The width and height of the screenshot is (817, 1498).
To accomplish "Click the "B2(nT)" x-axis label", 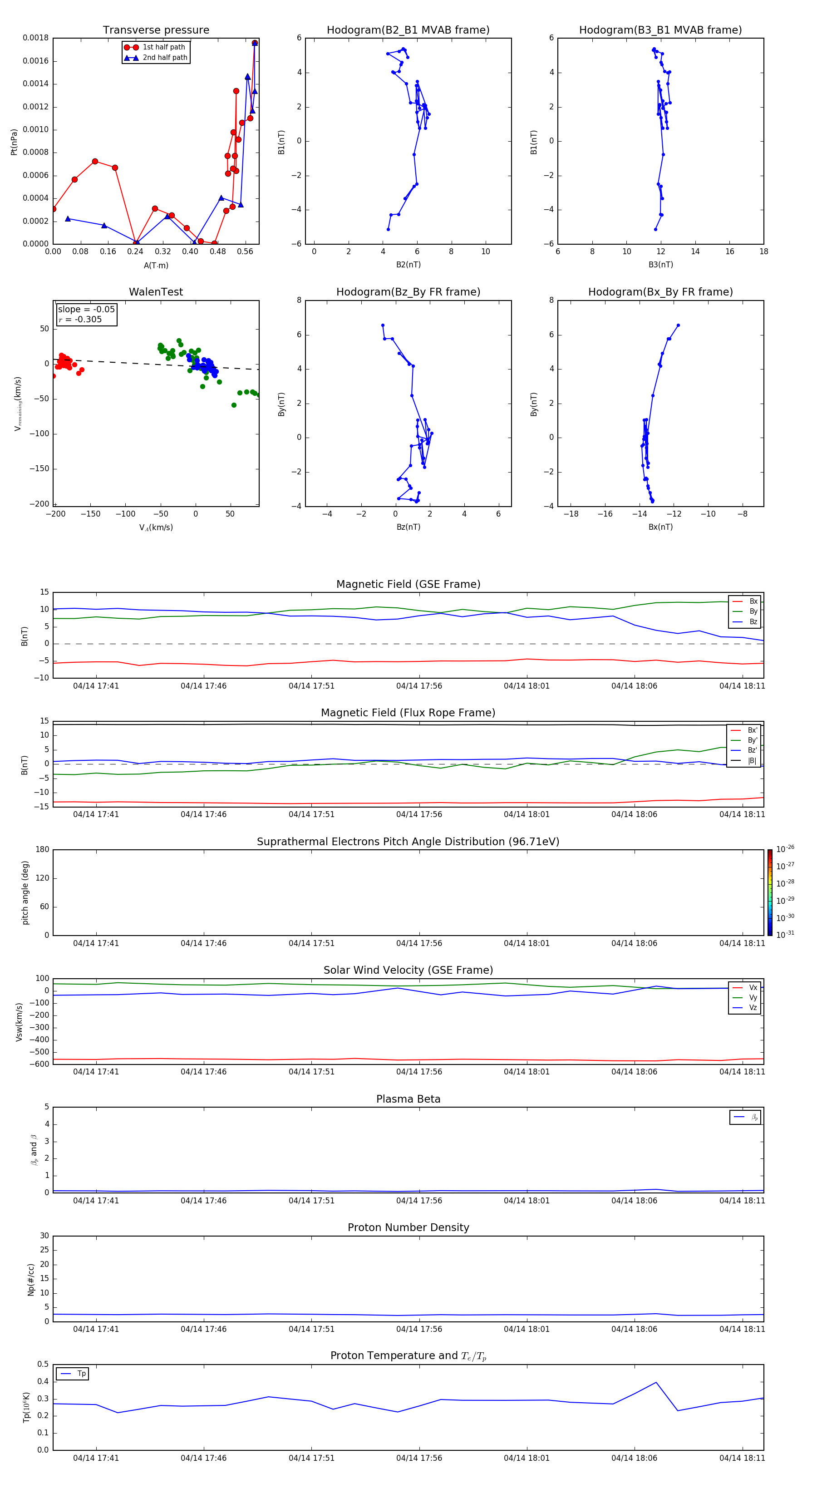I will click(x=408, y=265).
